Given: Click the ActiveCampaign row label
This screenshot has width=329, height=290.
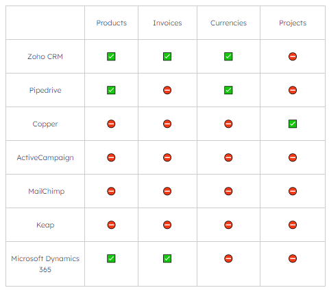Looking at the screenshot, I should click(45, 157).
